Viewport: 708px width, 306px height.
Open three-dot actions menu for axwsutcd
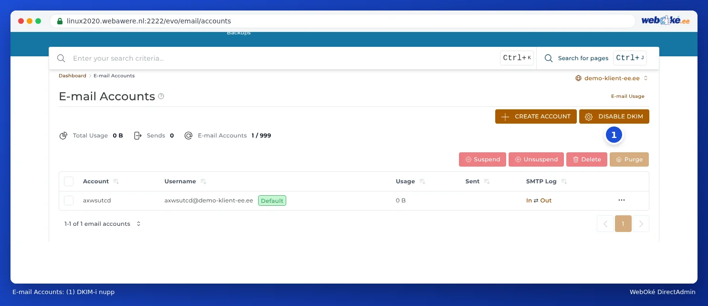(x=622, y=200)
